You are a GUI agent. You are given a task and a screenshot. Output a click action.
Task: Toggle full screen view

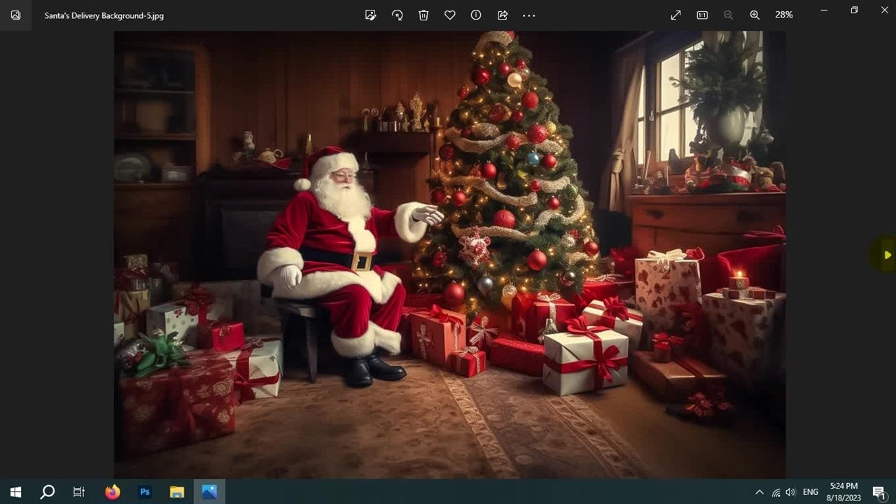click(x=675, y=15)
